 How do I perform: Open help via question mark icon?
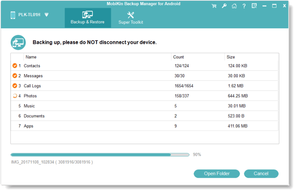pos(244,6)
